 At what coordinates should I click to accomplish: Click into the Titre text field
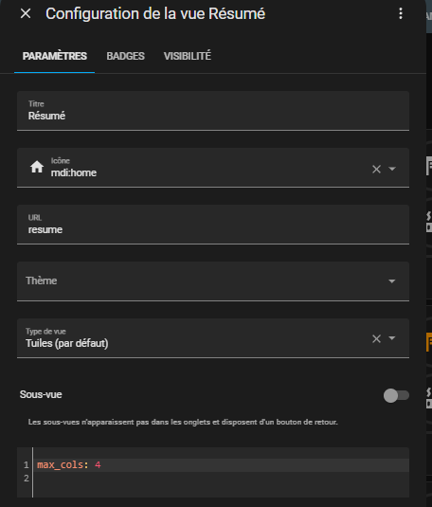click(213, 111)
